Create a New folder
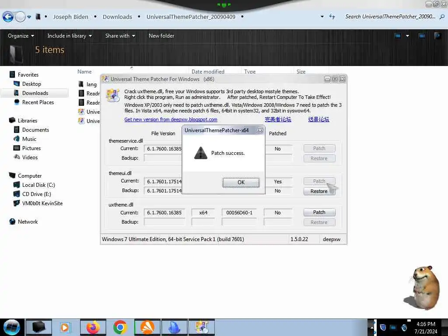Screen dimensions: 448x336 tap(161, 36)
